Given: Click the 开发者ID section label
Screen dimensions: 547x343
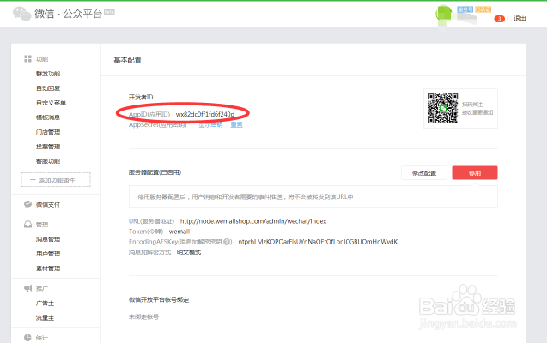Looking at the screenshot, I should pos(141,97).
